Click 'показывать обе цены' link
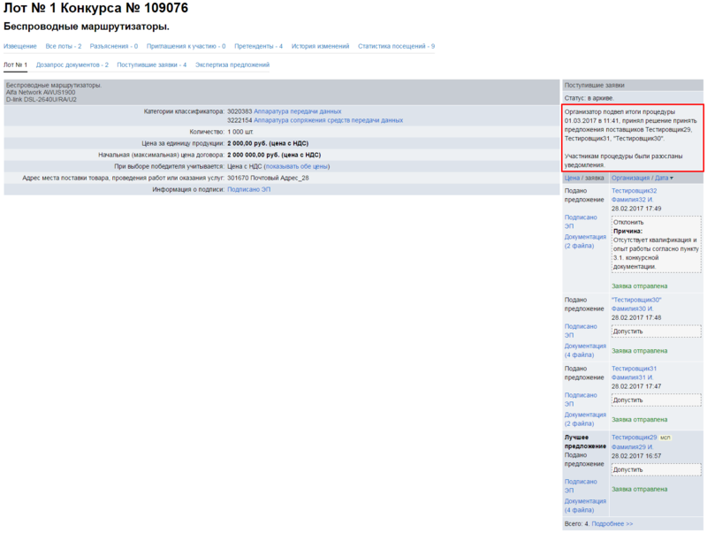Viewport: 707px width, 533px height. [296, 165]
